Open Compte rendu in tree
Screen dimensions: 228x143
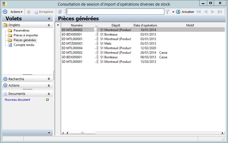pos(24,45)
